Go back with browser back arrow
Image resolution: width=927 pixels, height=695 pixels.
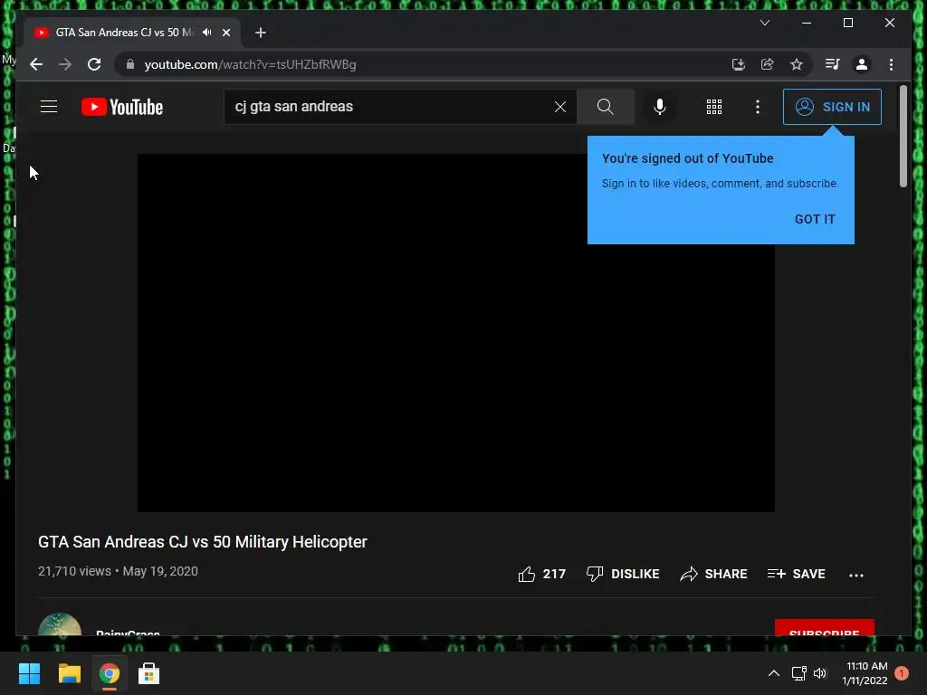point(36,64)
